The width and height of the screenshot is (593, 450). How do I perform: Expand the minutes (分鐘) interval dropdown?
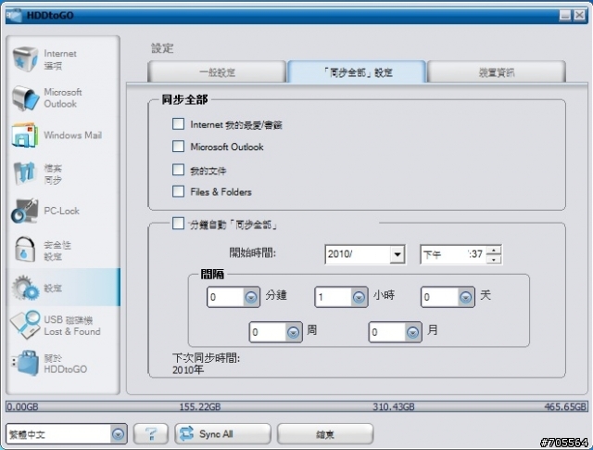point(251,297)
